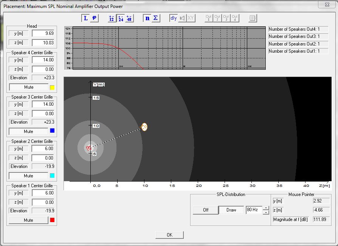Decrease the SPL frequency with down arrow
Image resolution: width=338 pixels, height=246 pixels.
coord(266,212)
